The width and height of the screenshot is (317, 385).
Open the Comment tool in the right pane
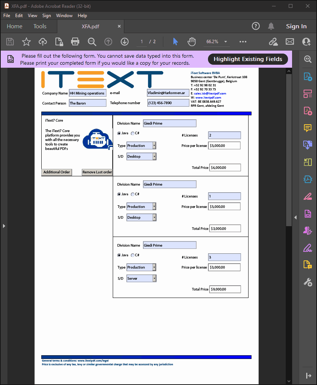pyautogui.click(x=307, y=128)
